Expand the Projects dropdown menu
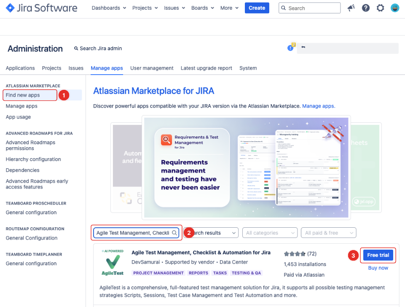Viewport: 405px width, 307px height. [x=145, y=8]
